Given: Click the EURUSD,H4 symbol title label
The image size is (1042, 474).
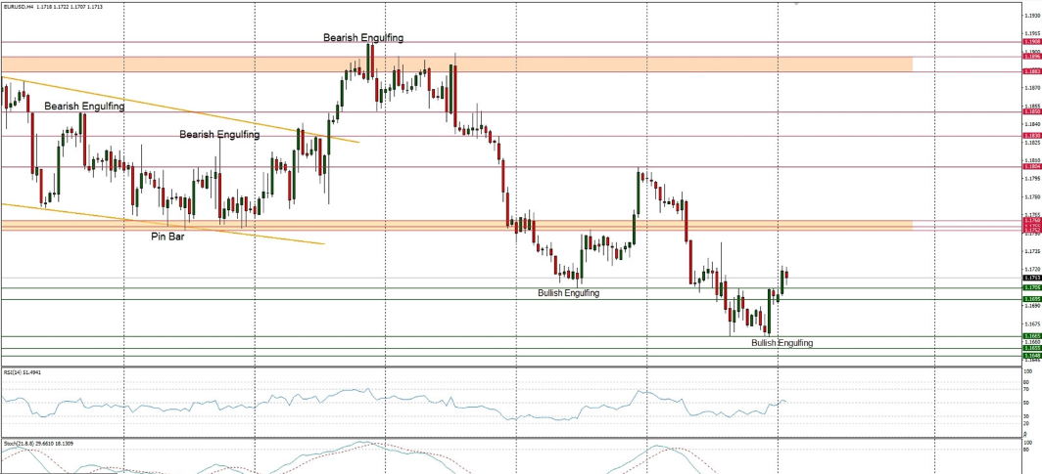Looking at the screenshot, I should pyautogui.click(x=20, y=6).
